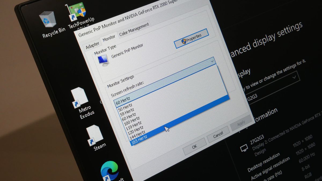Image resolution: width=322 pixels, height=181 pixels.
Task: Switch to the Adapter tab
Action: [x=92, y=46]
